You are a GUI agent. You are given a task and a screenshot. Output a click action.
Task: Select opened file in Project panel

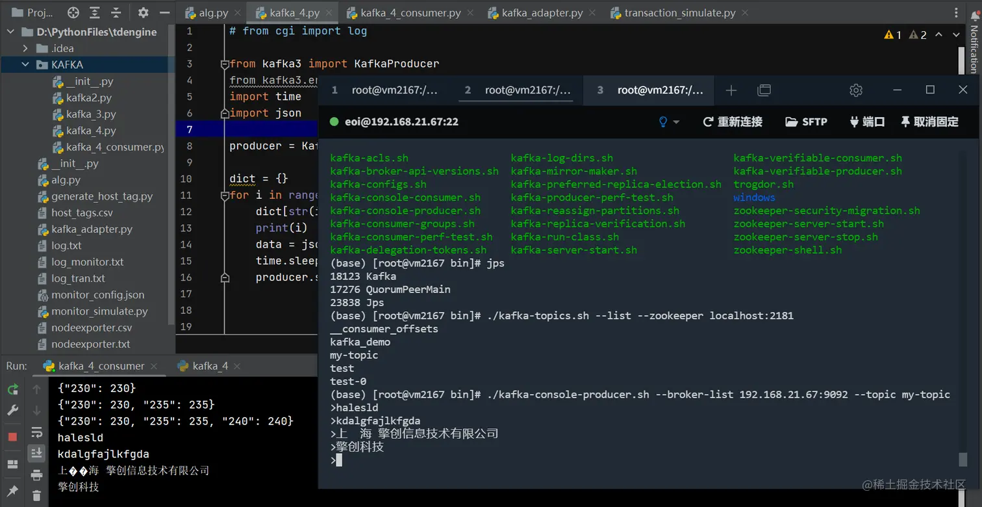click(x=73, y=12)
